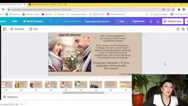Undo the last change in Canva
Viewport: 188px width, 106px height.
pyautogui.click(x=51, y=21)
